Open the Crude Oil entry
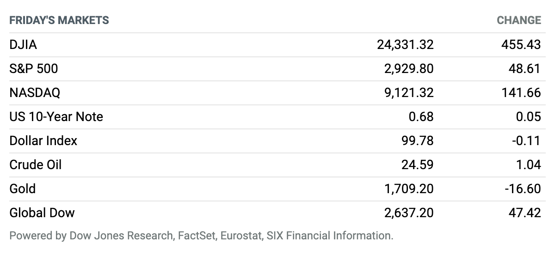Viewport: 555px width, 256px height. [36, 165]
